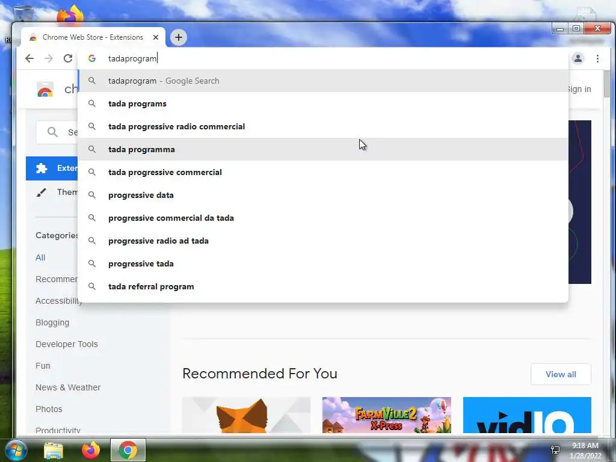Image resolution: width=616 pixels, height=462 pixels.
Task: Click the address bar text 'tadaprogram'
Action: tap(132, 58)
